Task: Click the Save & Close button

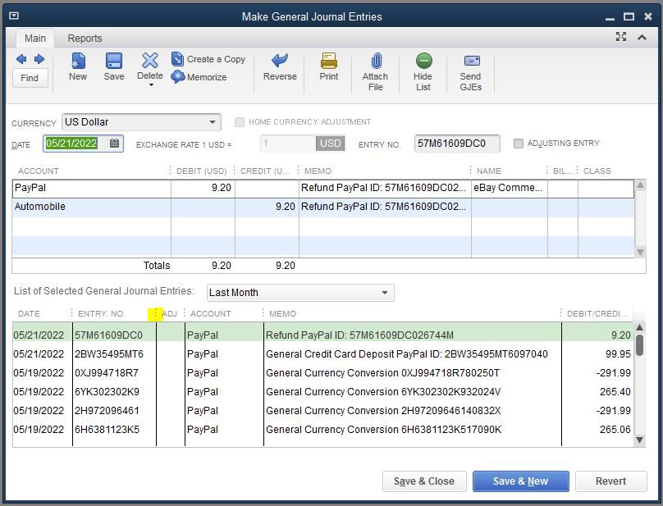Action: coord(424,481)
